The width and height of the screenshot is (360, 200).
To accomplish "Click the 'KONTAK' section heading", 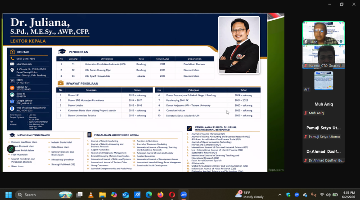I will click(23, 52).
